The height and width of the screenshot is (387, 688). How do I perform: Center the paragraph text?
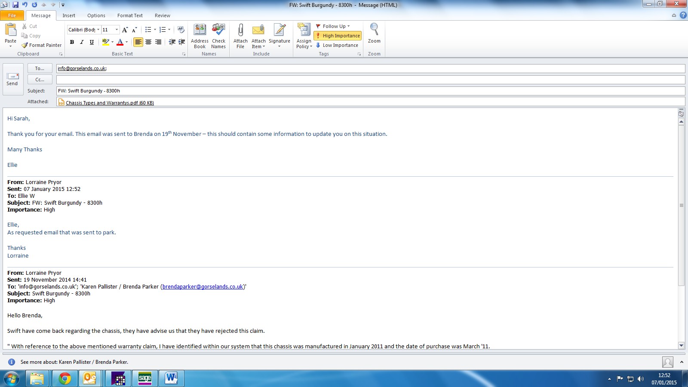click(148, 42)
